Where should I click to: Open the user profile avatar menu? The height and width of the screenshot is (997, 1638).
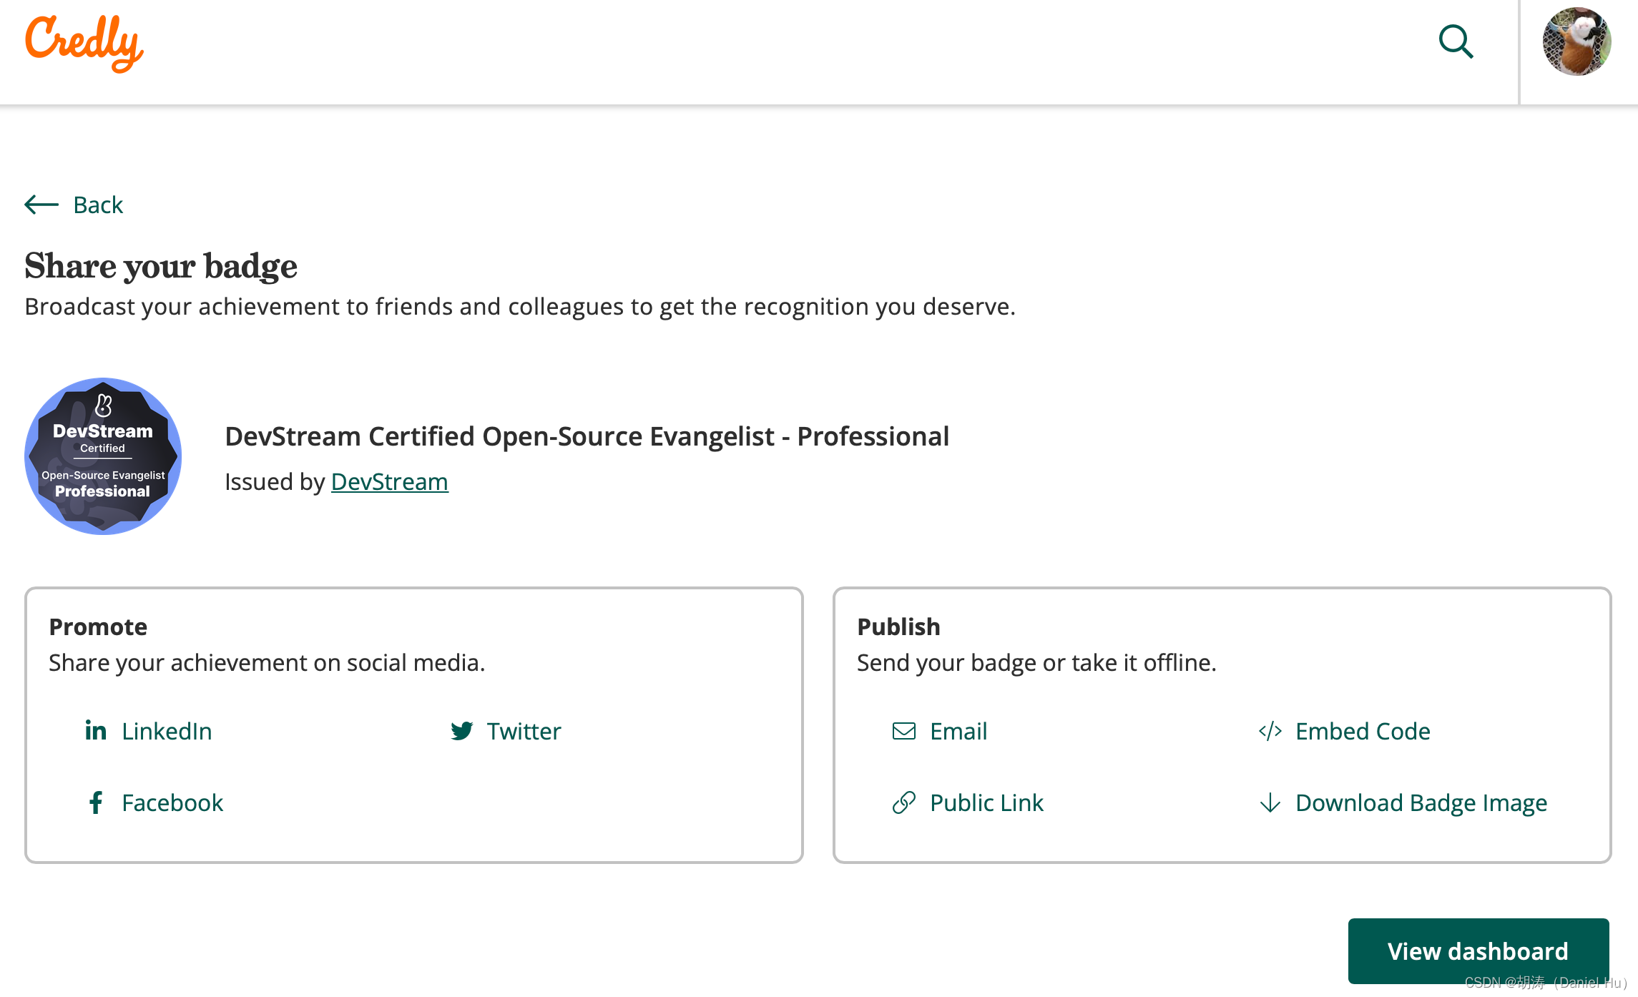coord(1576,41)
